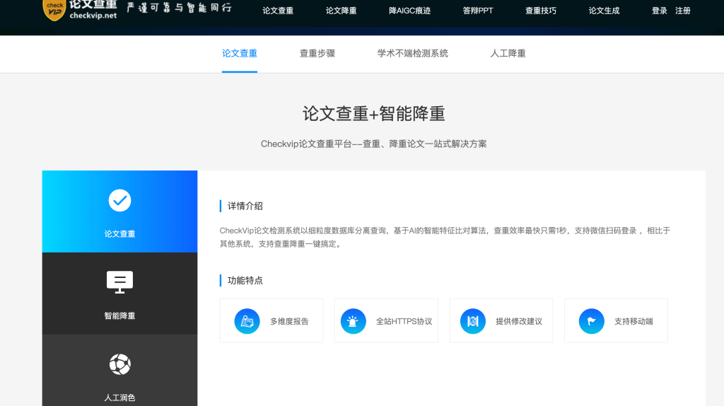The width and height of the screenshot is (724, 406).
Task: Click the CheckVIP shield logo icon
Action: click(x=54, y=8)
